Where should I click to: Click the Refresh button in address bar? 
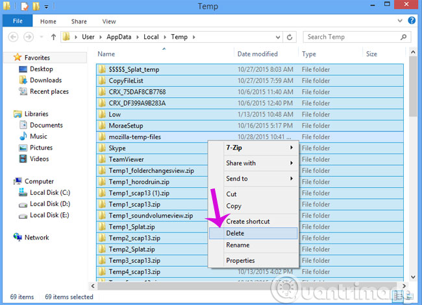290,37
